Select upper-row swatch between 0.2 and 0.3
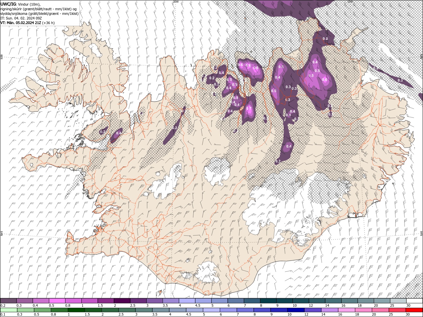 pyautogui.click(x=8, y=300)
